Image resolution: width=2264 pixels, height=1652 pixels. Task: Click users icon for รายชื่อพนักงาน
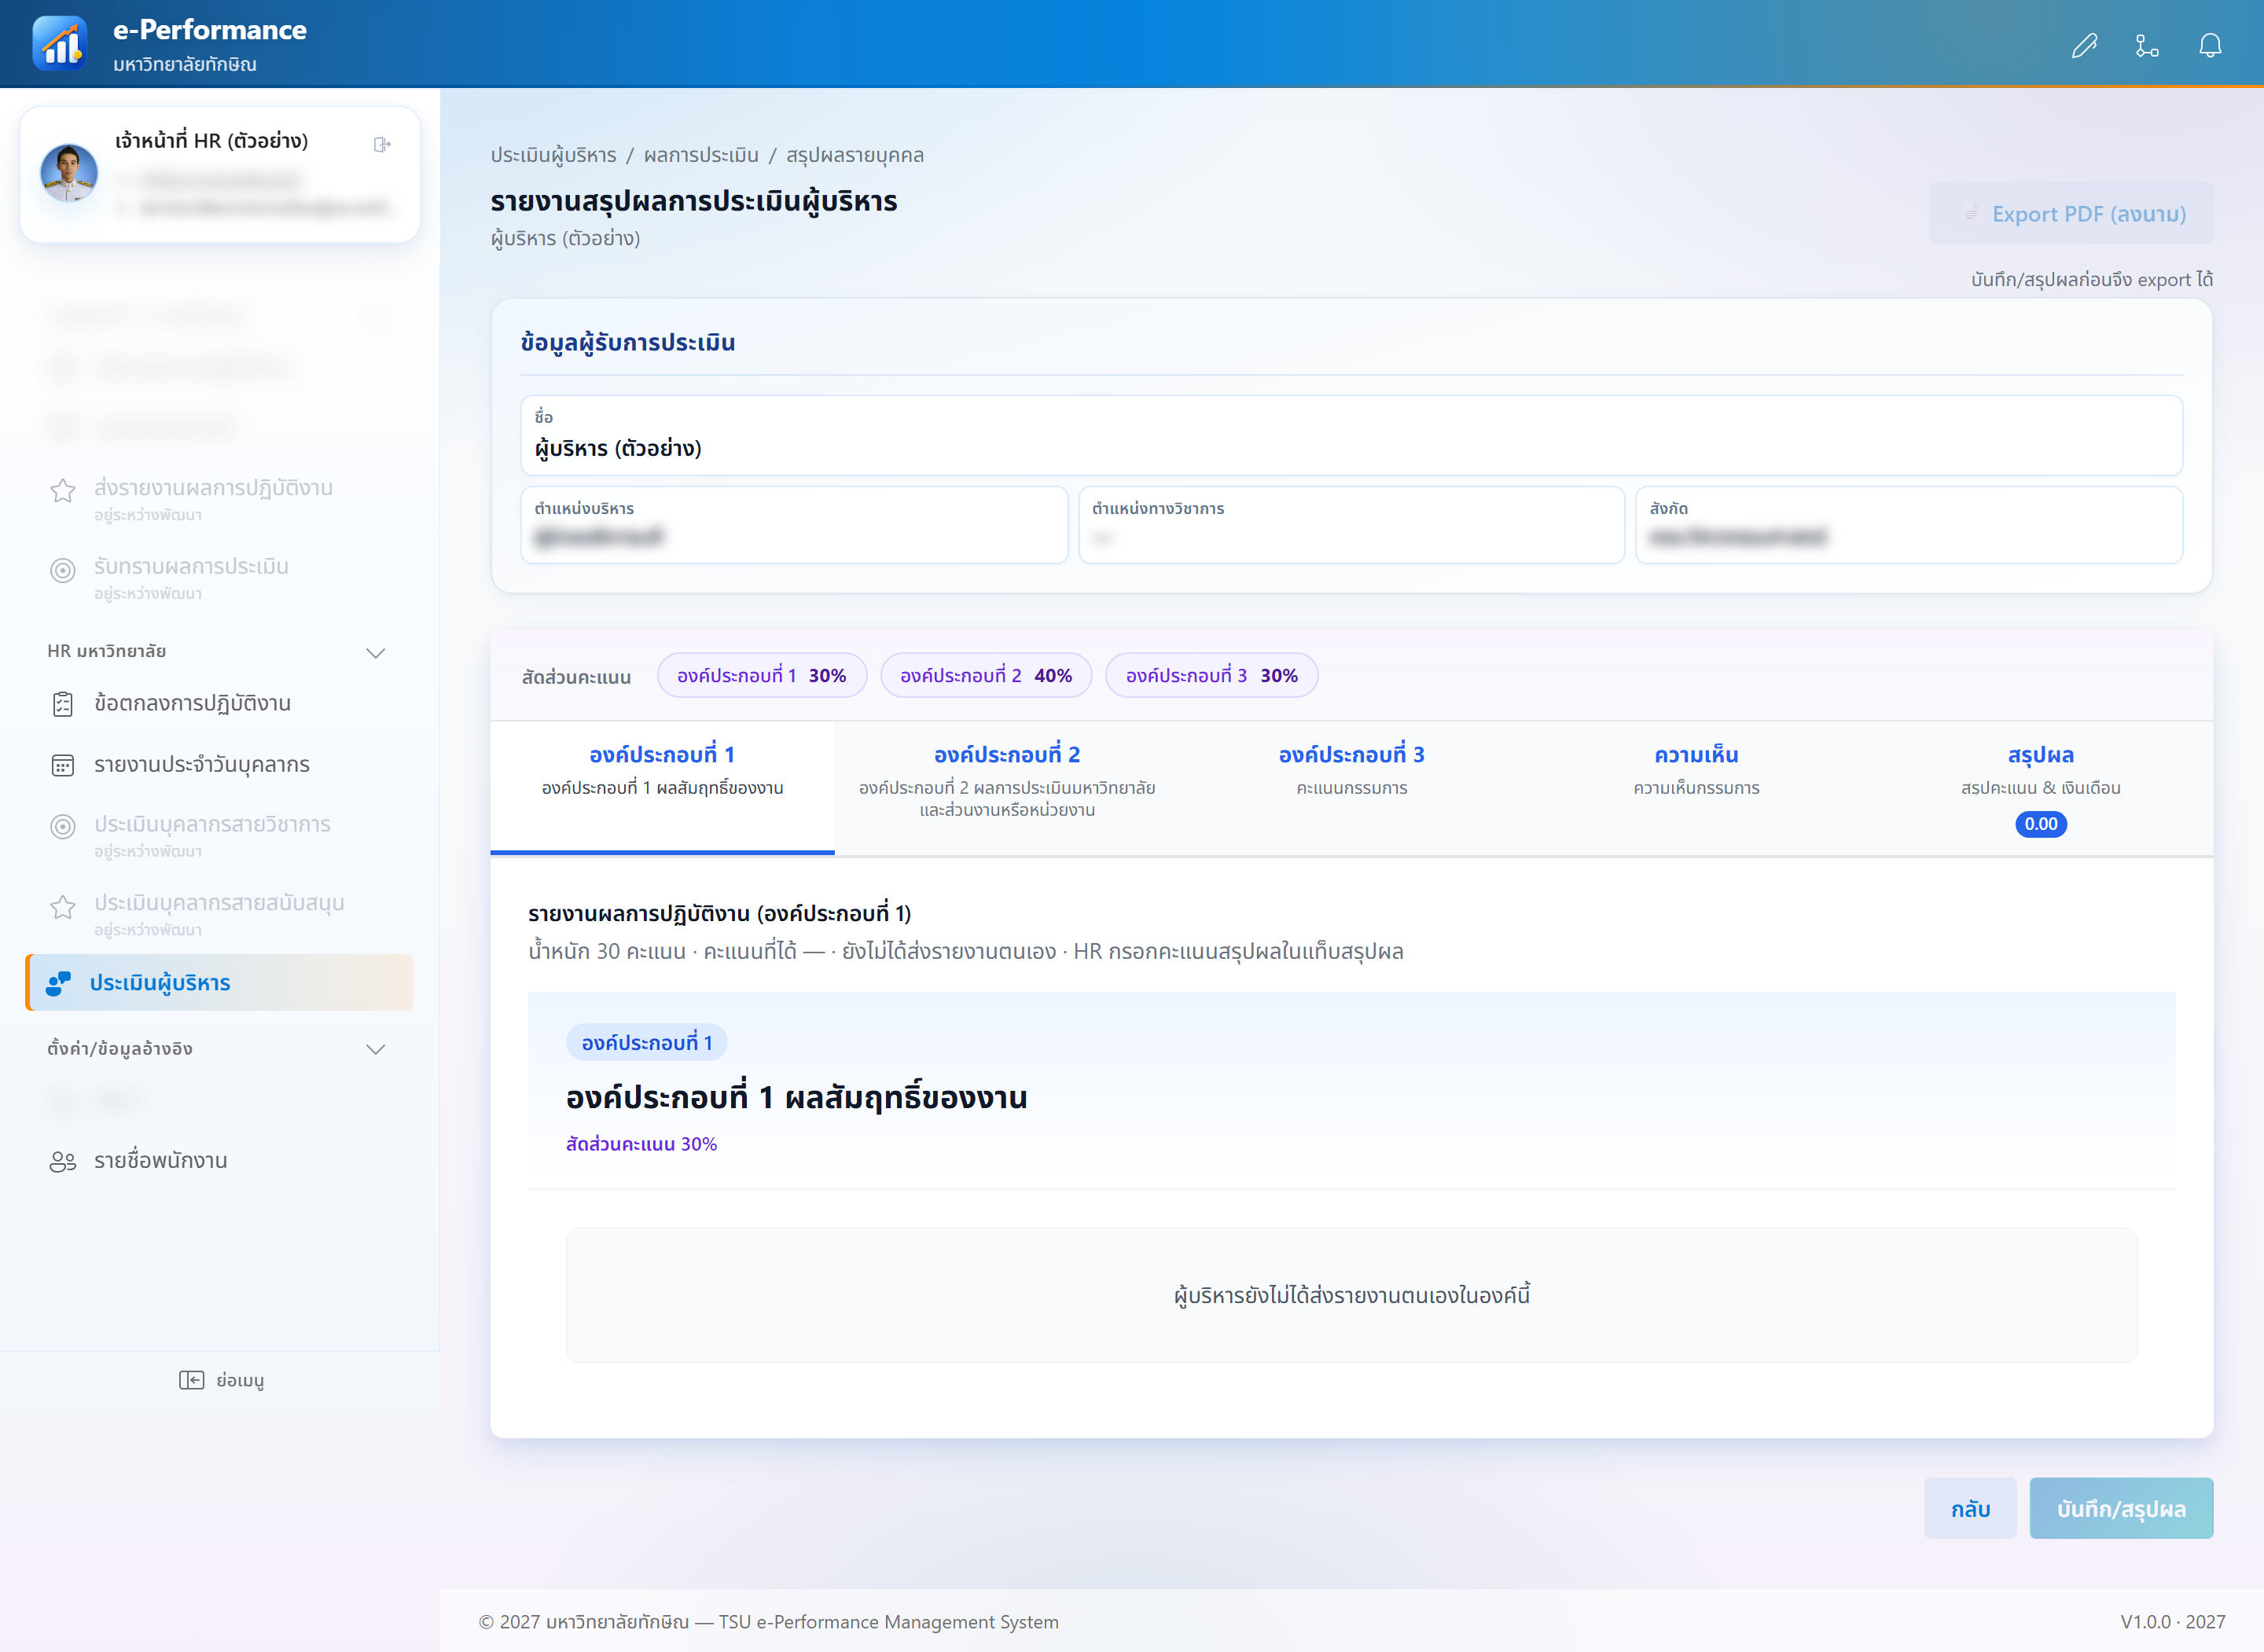coord(63,1161)
